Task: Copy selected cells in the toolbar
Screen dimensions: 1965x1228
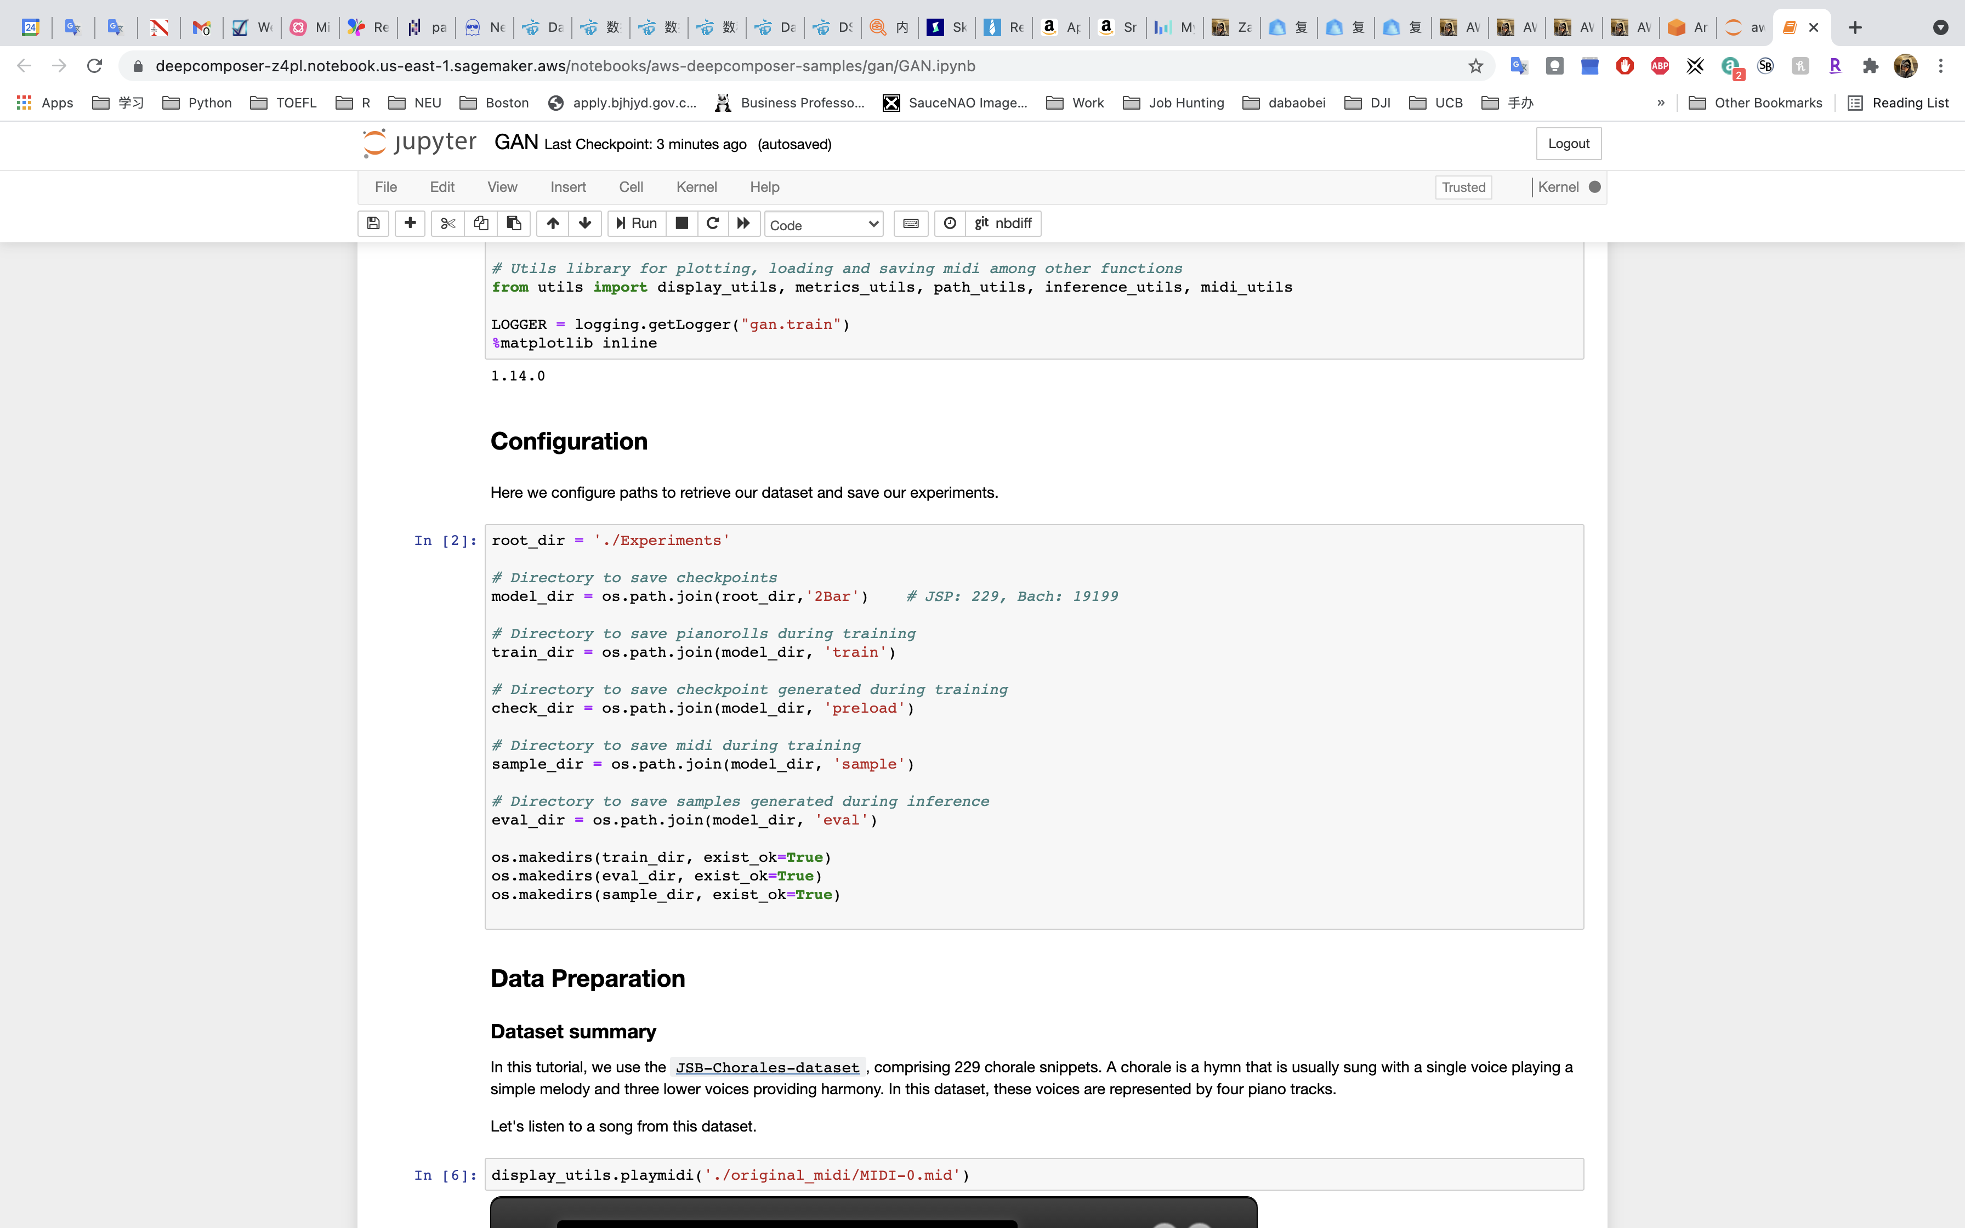Action: point(481,223)
